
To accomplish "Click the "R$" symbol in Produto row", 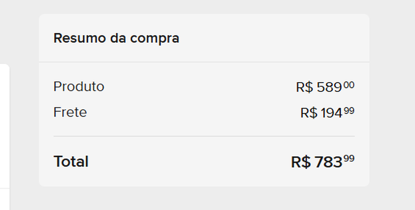I will point(305,87).
